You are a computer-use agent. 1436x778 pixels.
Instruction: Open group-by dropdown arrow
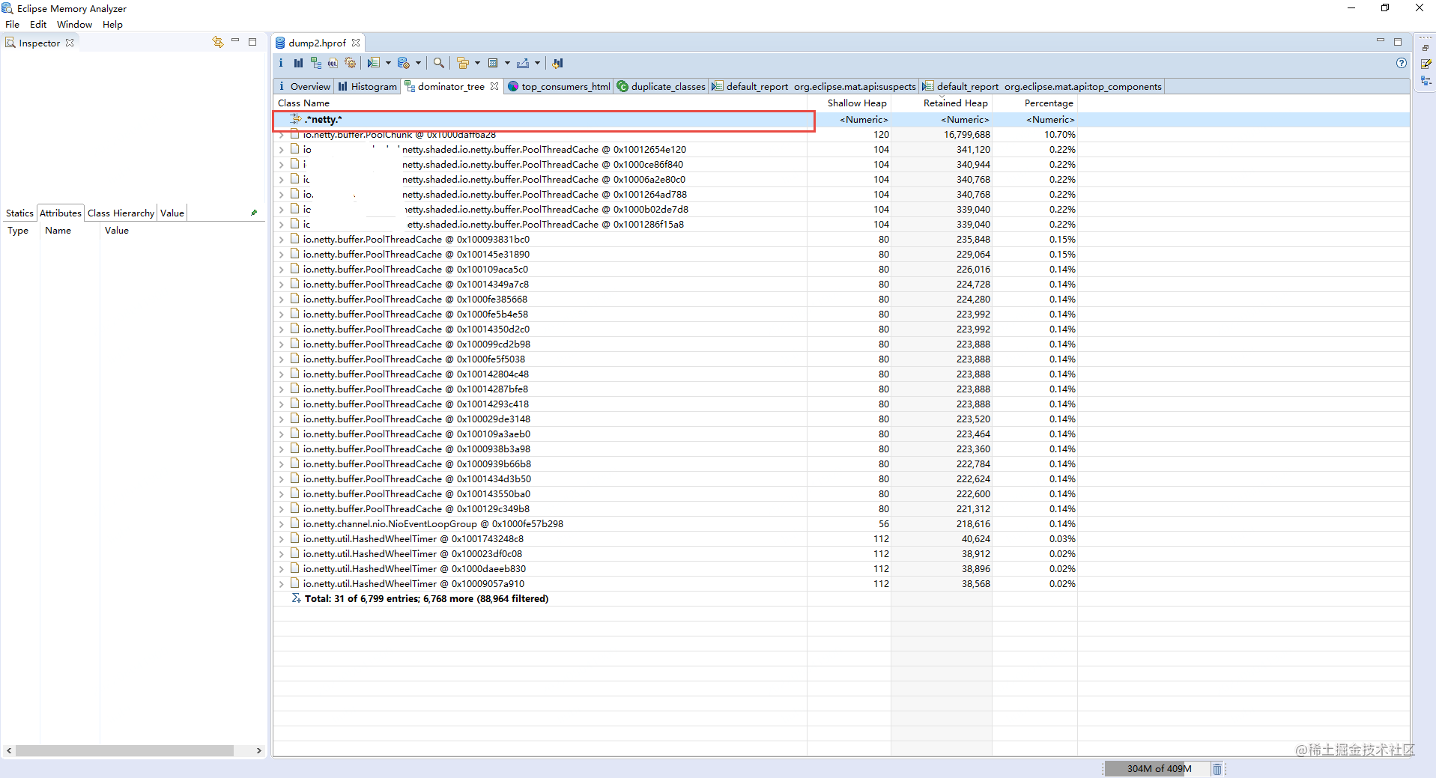tap(477, 63)
